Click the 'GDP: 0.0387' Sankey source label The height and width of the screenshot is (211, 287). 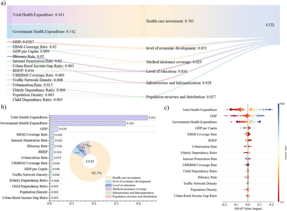pyautogui.click(x=23, y=43)
